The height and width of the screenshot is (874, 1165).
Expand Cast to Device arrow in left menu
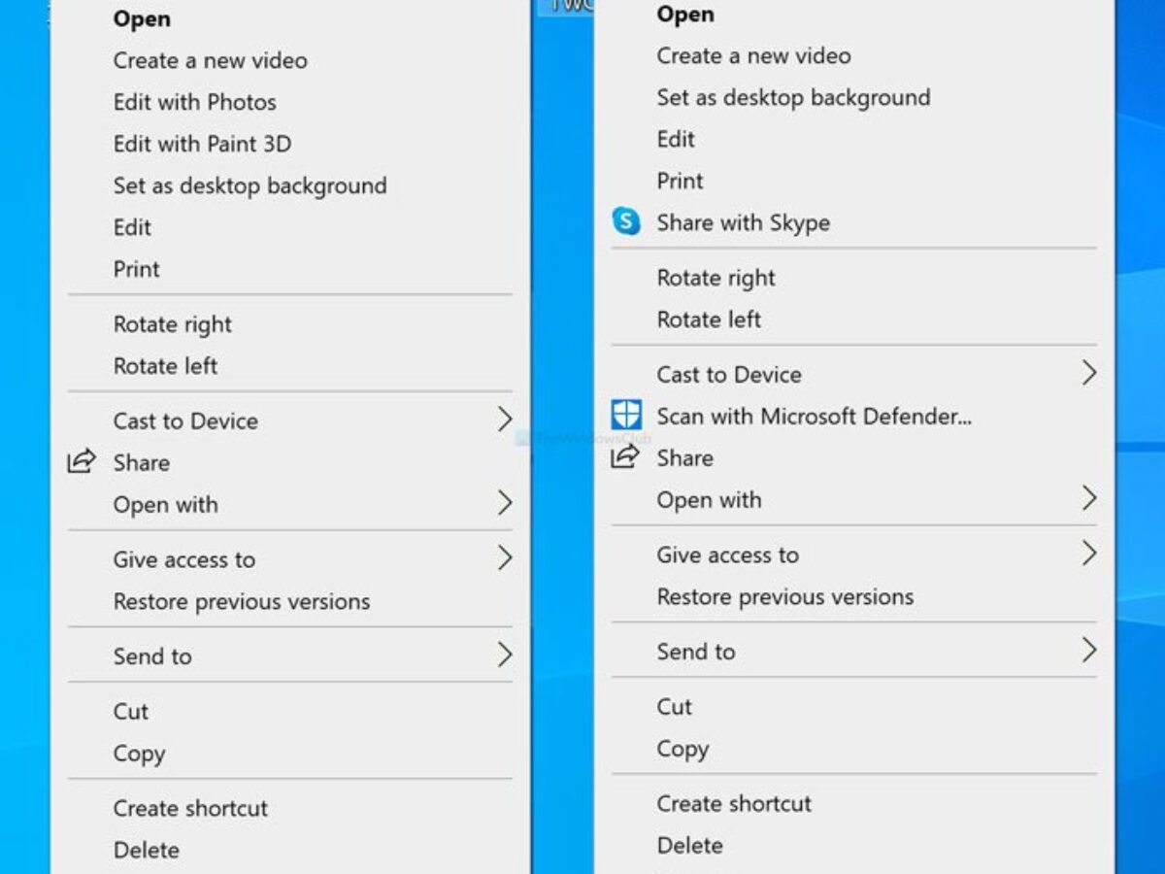click(x=505, y=420)
